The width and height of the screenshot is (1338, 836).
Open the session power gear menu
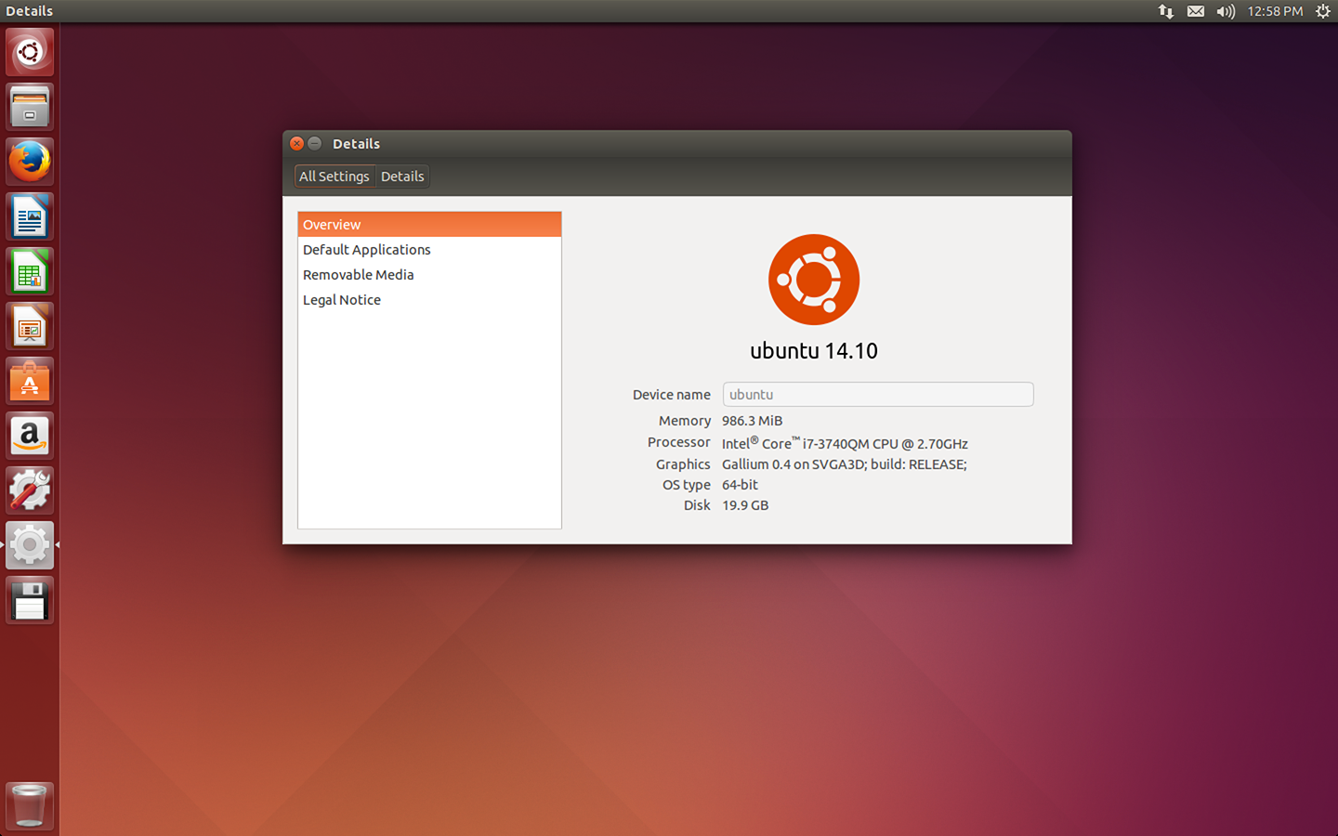pyautogui.click(x=1323, y=11)
